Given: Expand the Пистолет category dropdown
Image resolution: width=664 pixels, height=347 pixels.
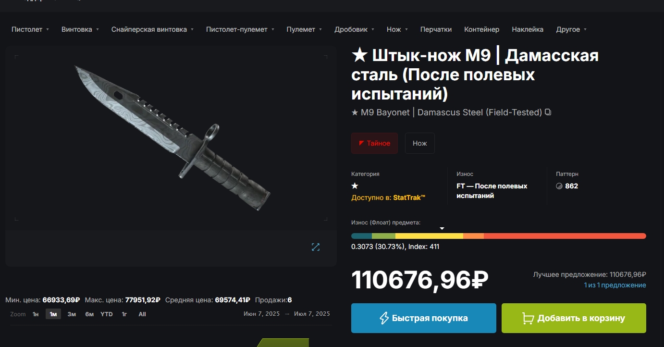Looking at the screenshot, I should [x=30, y=29].
